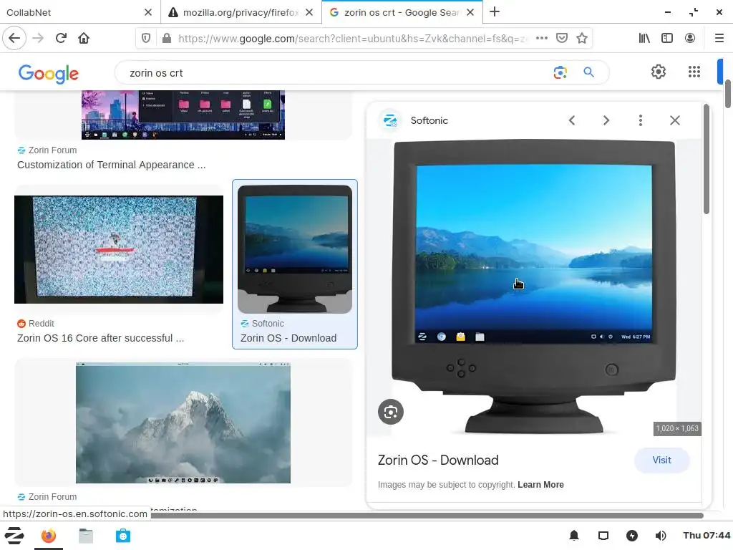
Task: Open the Thu 07:44 clock
Action: (x=707, y=536)
